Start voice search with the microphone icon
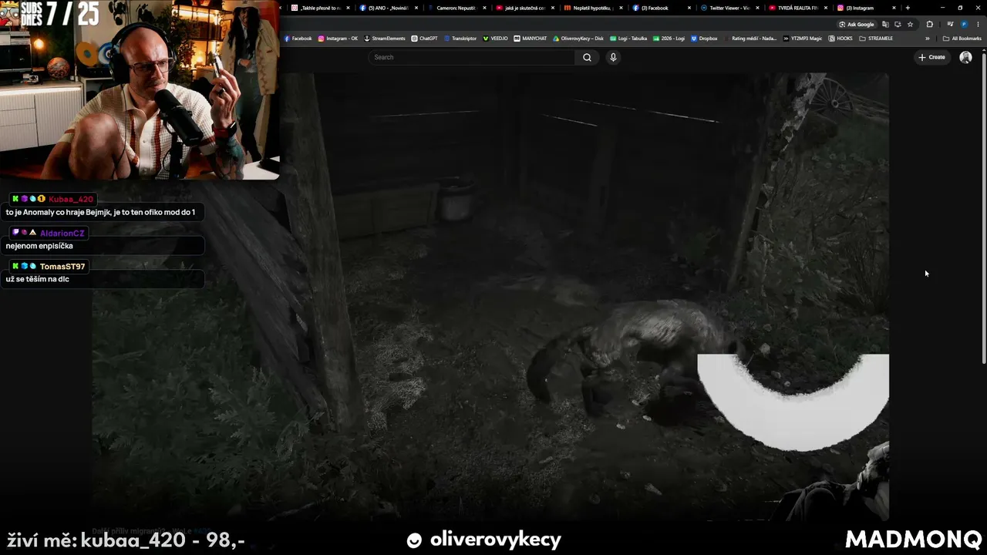Image resolution: width=987 pixels, height=555 pixels. click(x=613, y=57)
